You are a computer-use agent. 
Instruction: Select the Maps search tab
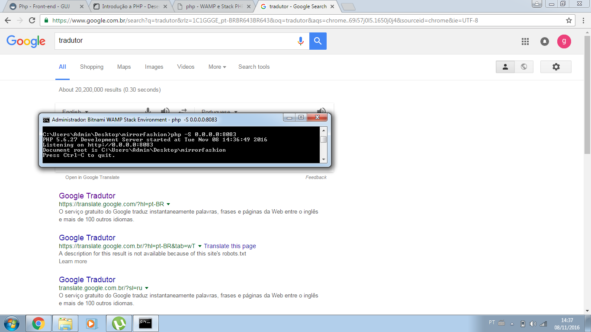pos(124,67)
